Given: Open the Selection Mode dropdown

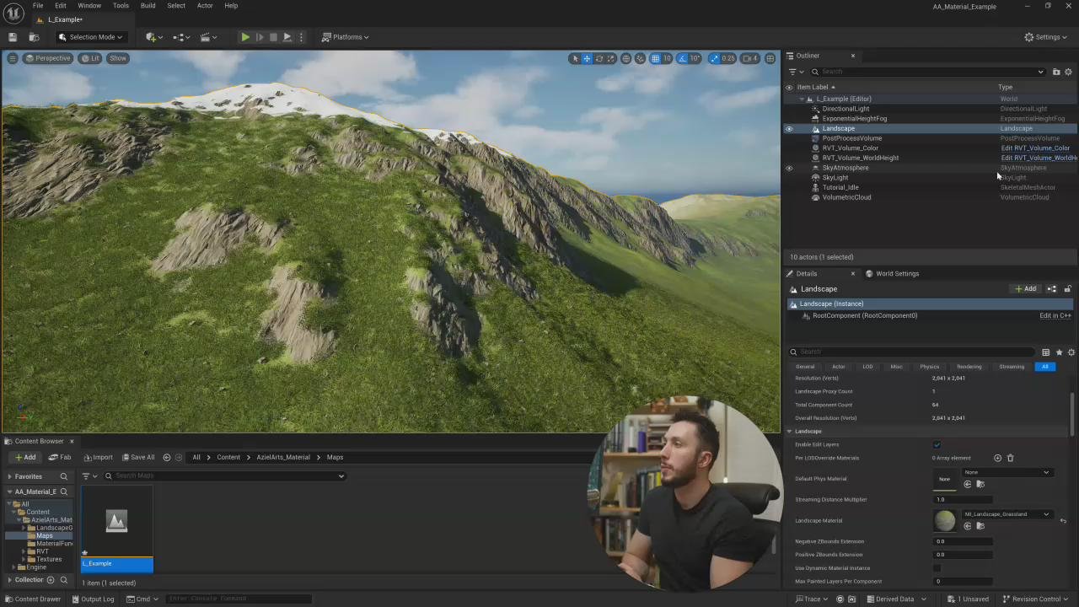Looking at the screenshot, I should 90,37.
